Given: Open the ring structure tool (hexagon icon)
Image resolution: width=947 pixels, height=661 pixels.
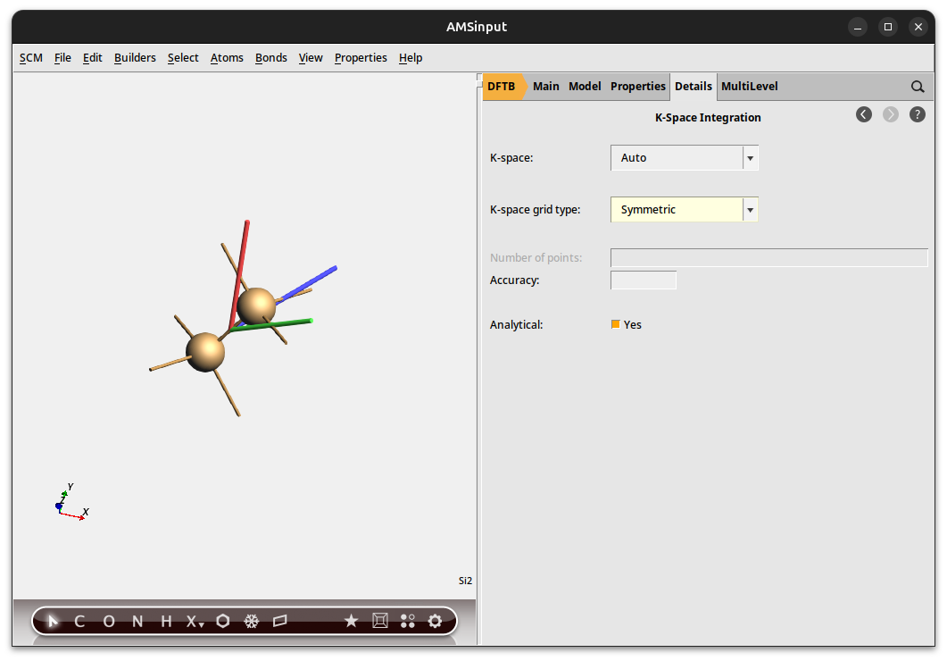Looking at the screenshot, I should click(x=222, y=621).
